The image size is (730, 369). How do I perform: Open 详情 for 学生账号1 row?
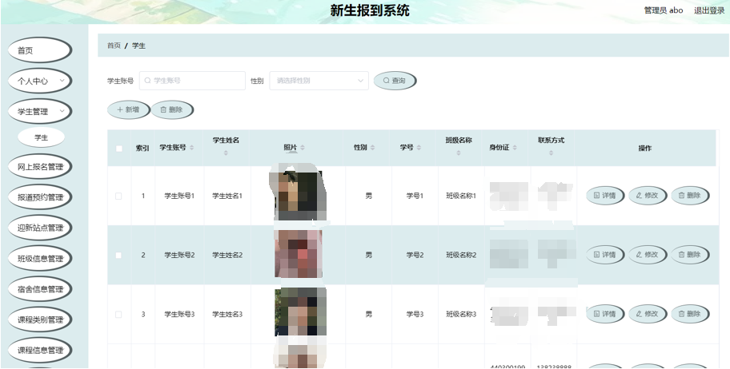tap(605, 196)
